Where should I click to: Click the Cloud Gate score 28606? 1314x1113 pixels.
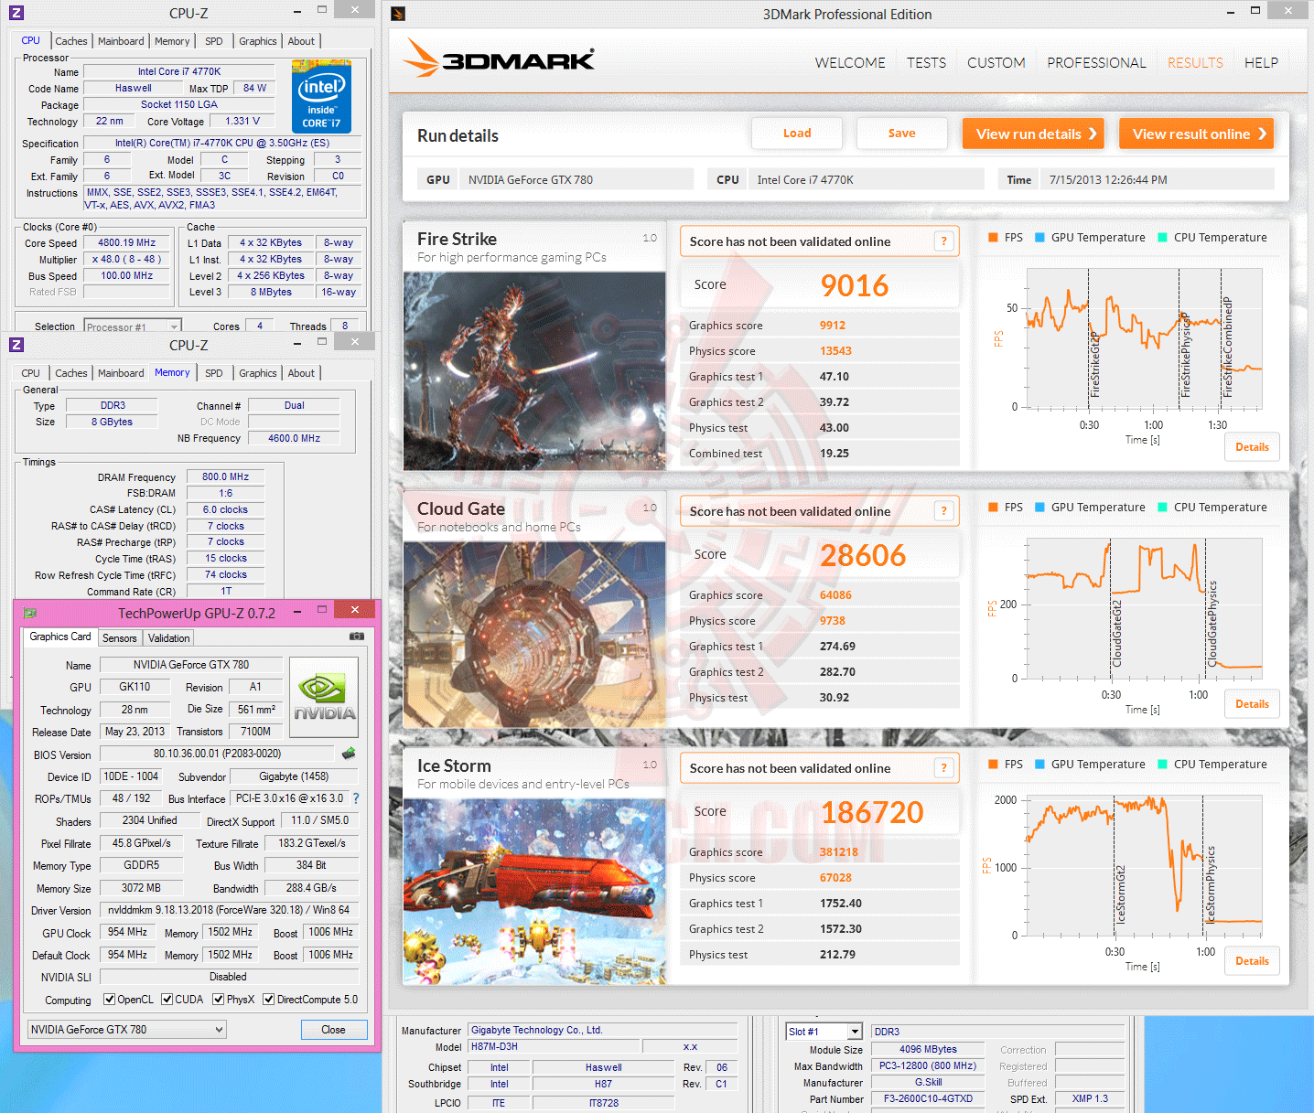pos(863,555)
